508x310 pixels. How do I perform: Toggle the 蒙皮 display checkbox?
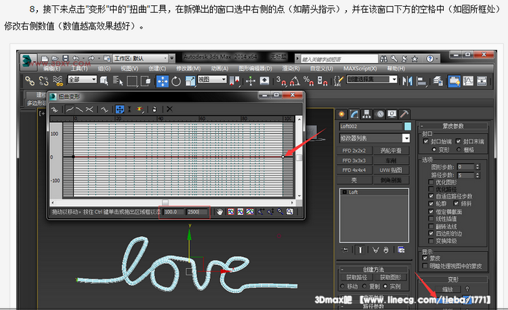tap(425, 258)
